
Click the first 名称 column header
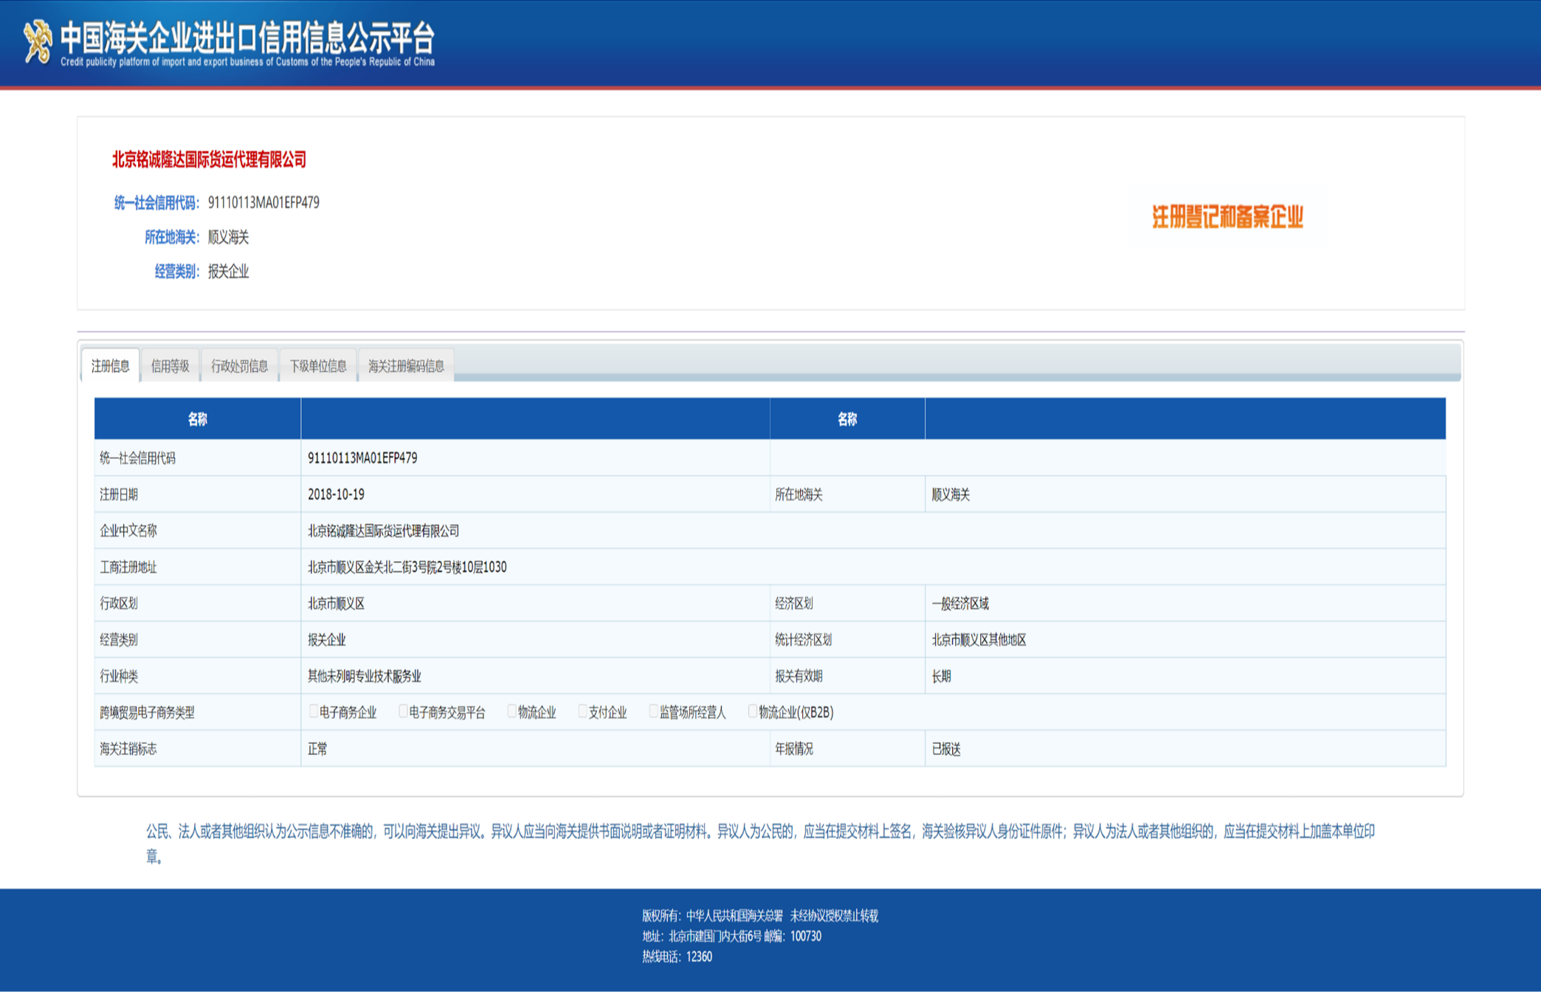click(197, 418)
